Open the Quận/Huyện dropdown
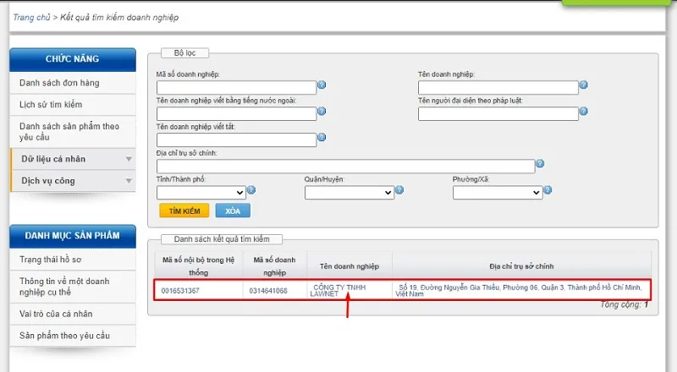 (x=350, y=193)
